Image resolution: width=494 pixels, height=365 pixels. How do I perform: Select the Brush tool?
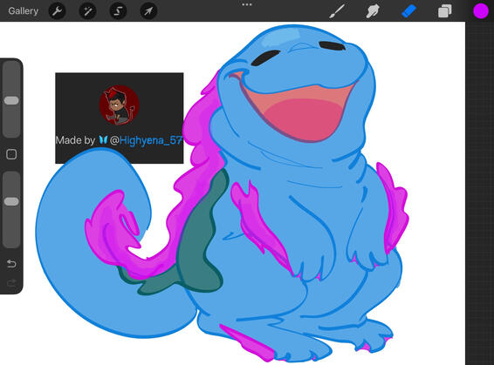click(337, 11)
